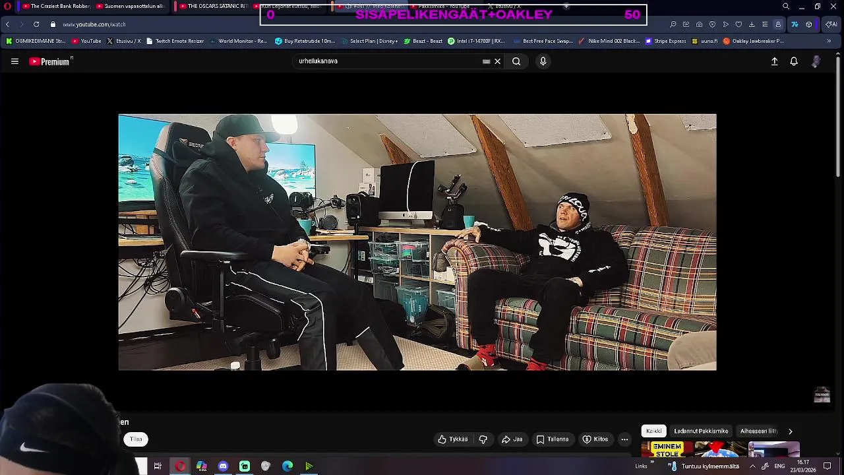Click the YouTube search magnifier button
The width and height of the screenshot is (844, 475).
516,61
